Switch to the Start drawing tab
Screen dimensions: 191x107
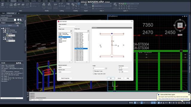click(3, 13)
